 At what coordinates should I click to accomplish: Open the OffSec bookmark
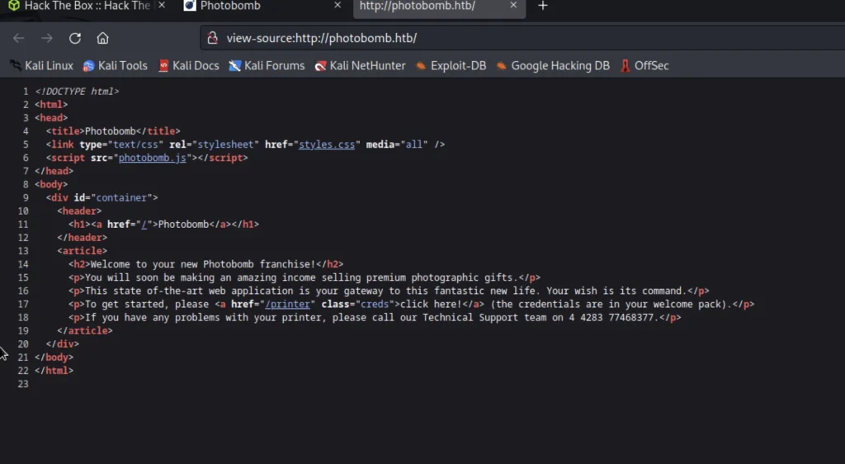644,66
